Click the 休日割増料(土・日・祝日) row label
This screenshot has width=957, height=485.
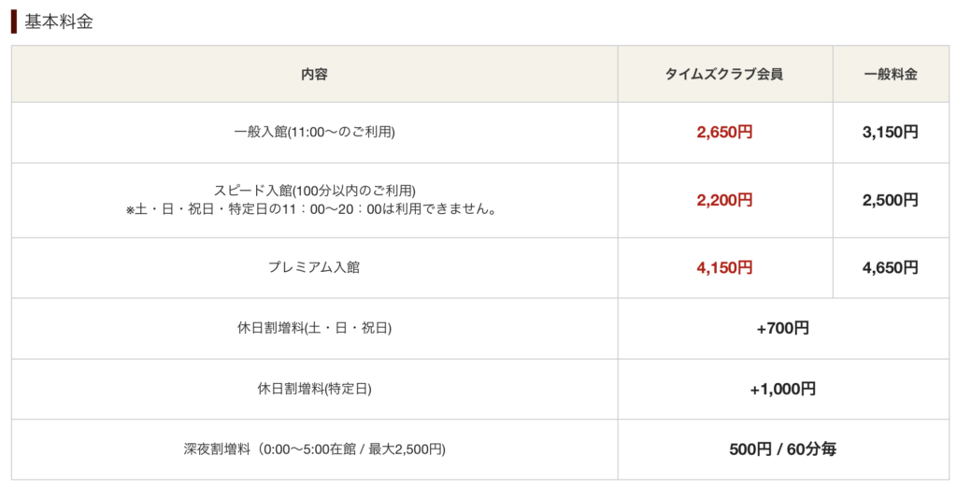point(314,328)
